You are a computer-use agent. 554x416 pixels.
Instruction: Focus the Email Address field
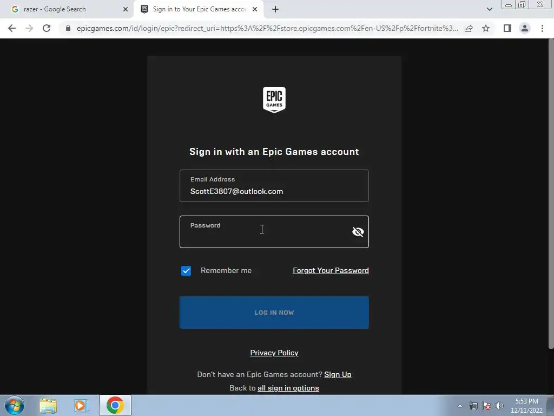274,186
